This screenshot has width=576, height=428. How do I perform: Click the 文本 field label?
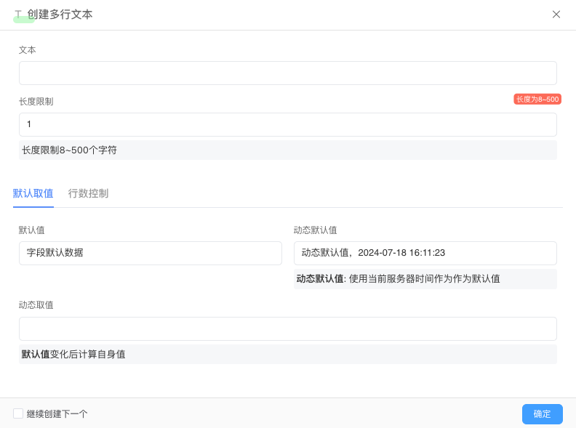click(x=27, y=50)
